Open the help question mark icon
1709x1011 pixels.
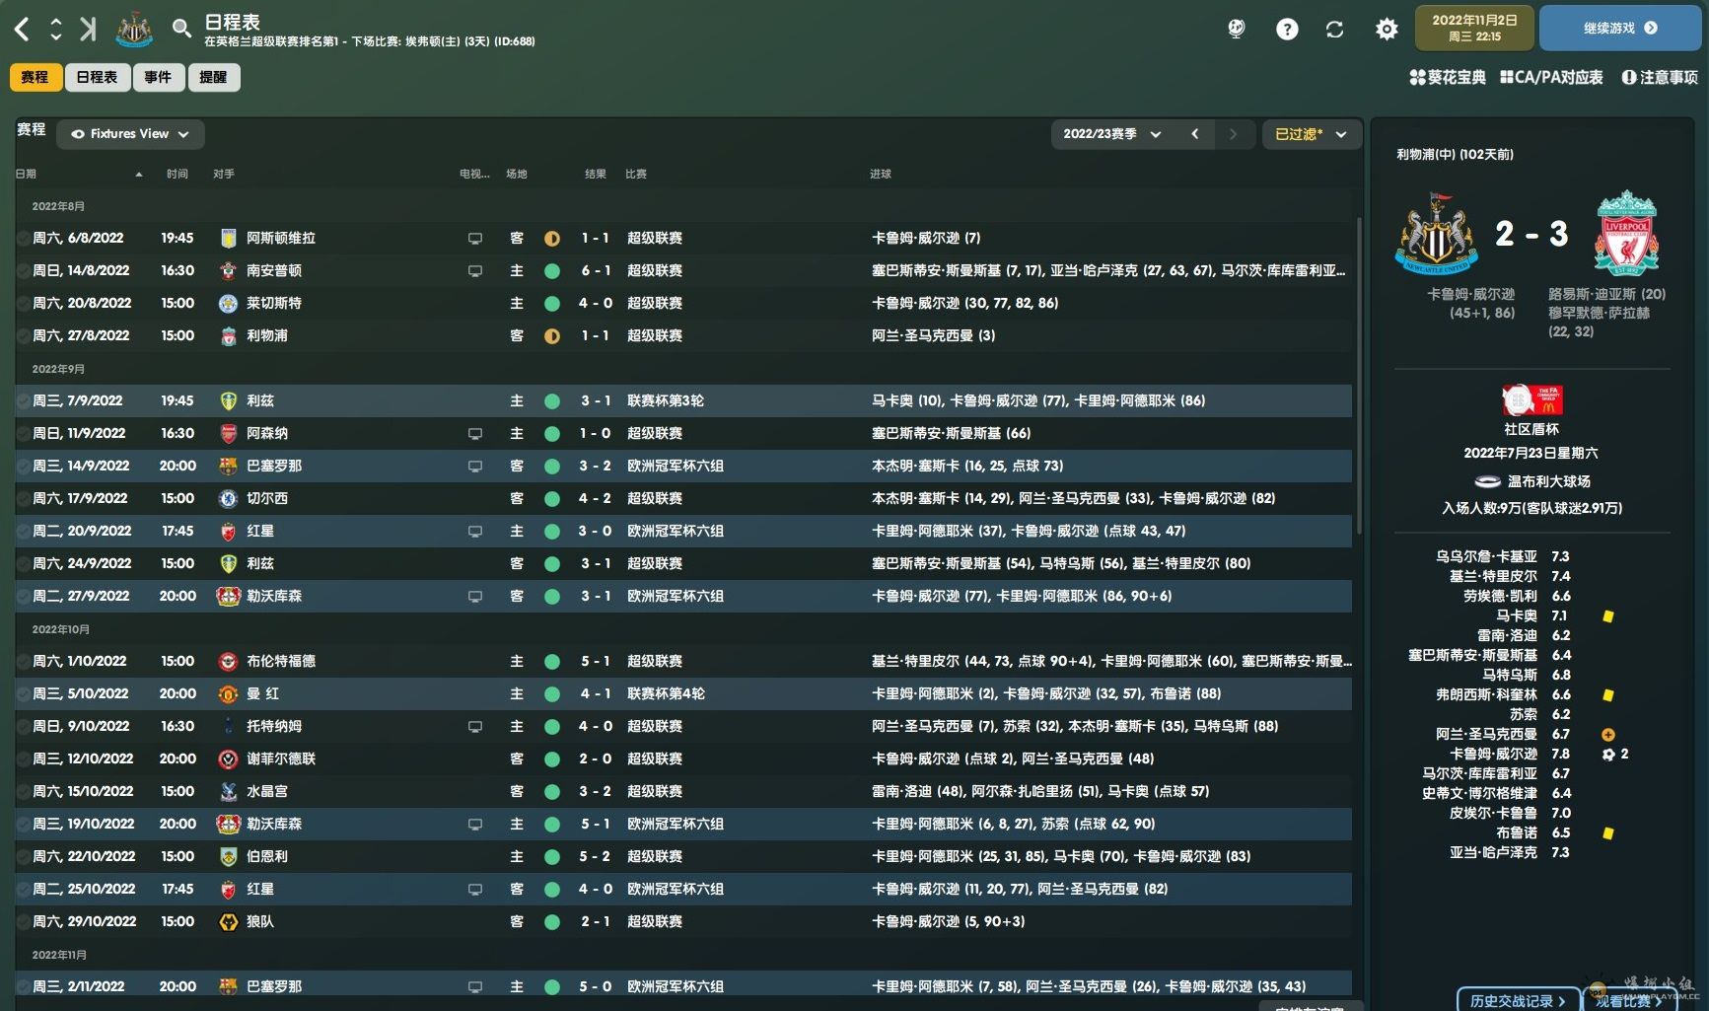click(1287, 30)
